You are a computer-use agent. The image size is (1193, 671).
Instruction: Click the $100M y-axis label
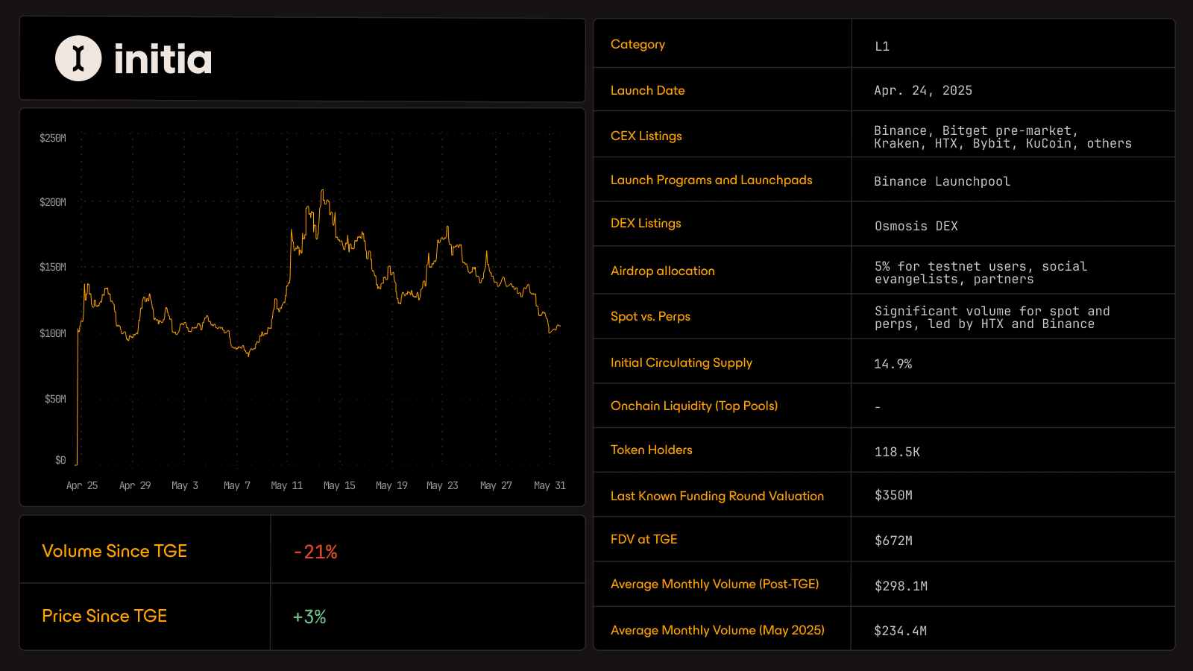[x=53, y=333]
